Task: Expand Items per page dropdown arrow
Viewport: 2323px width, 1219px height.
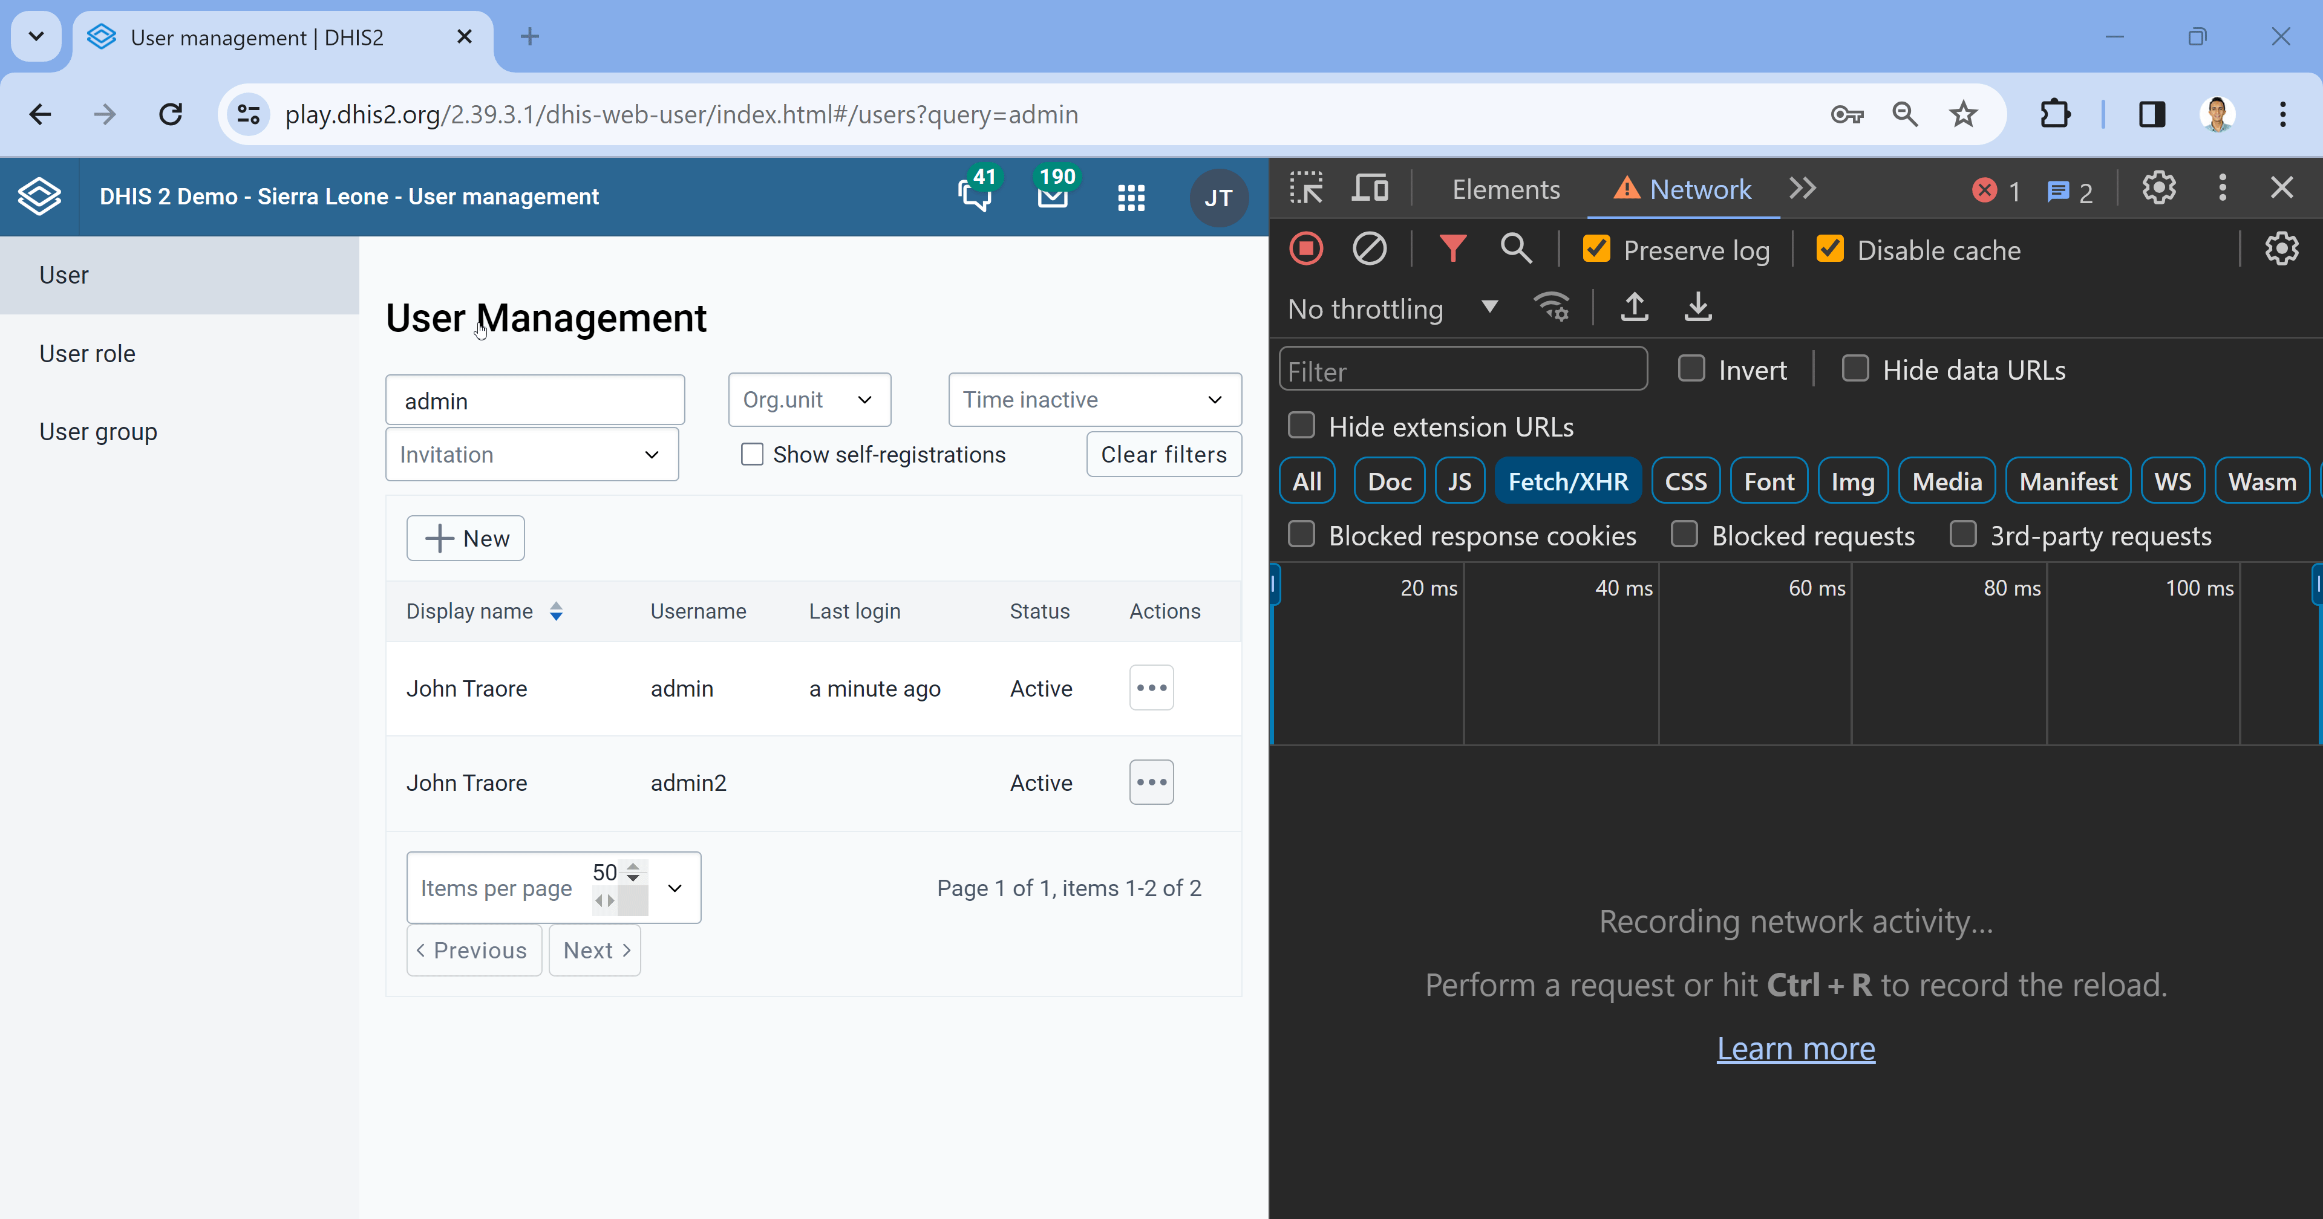Action: [675, 888]
